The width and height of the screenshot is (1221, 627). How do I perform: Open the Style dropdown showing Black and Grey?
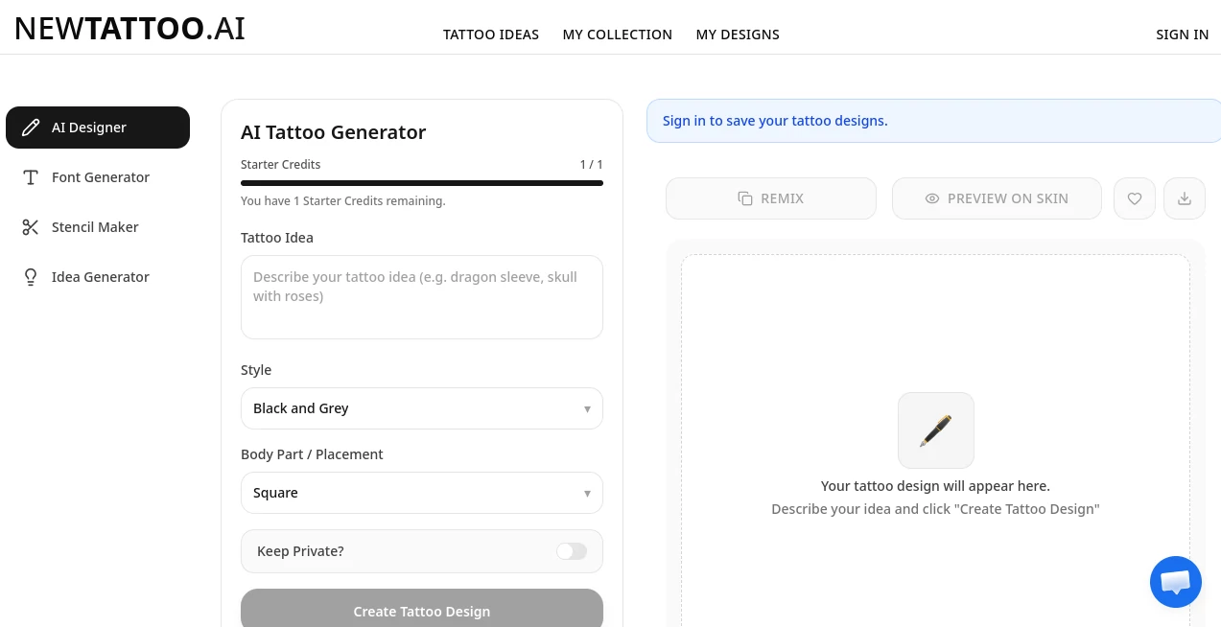coord(422,408)
